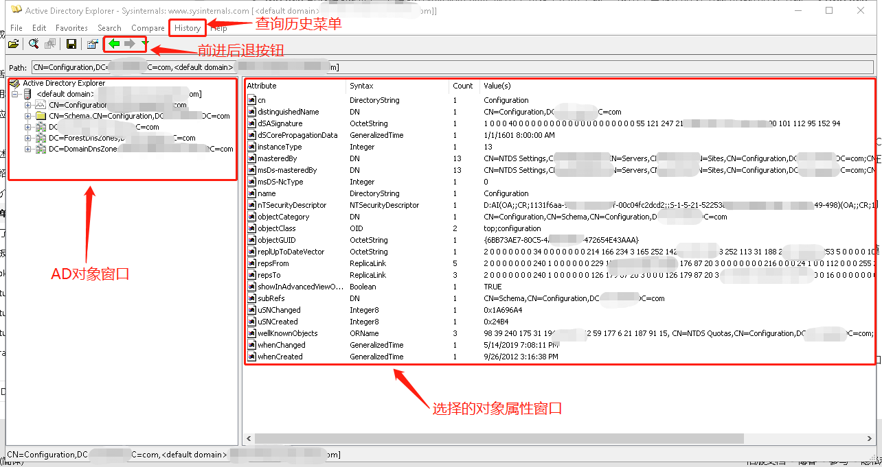
Task: Expand the CN=Schema tree node
Action: click(x=28, y=115)
